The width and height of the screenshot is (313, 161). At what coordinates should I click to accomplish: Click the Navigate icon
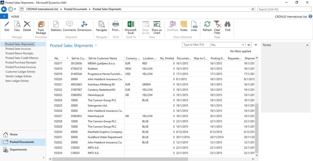[x=101, y=24]
